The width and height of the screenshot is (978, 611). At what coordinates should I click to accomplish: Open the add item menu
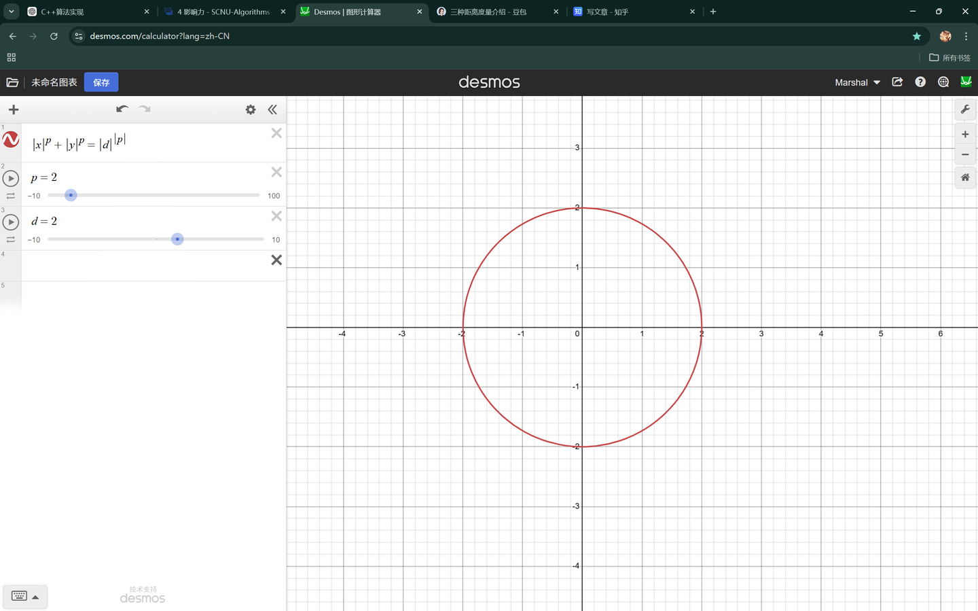[14, 109]
